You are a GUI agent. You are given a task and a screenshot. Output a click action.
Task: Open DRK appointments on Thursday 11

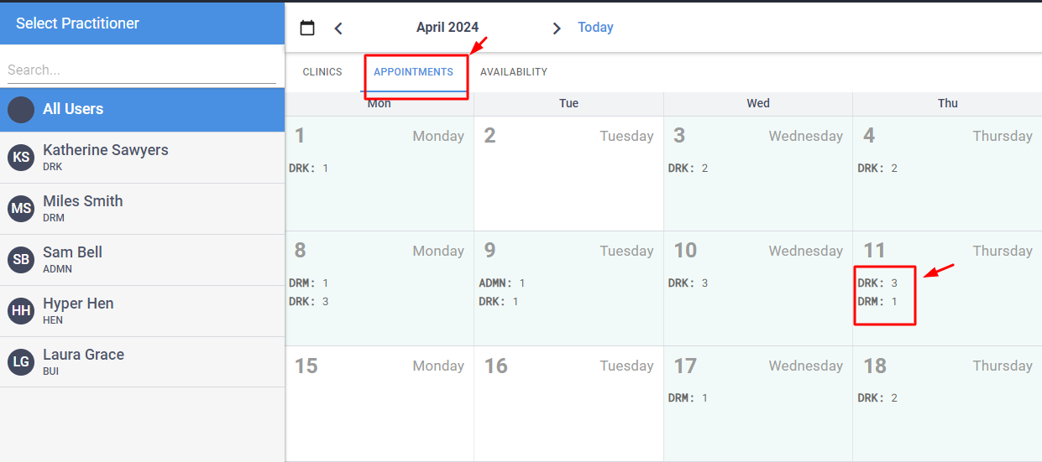point(877,283)
